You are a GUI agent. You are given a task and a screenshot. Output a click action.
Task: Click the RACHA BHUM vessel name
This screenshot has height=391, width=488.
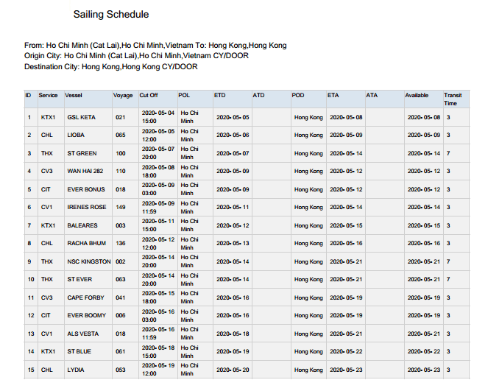click(x=87, y=243)
